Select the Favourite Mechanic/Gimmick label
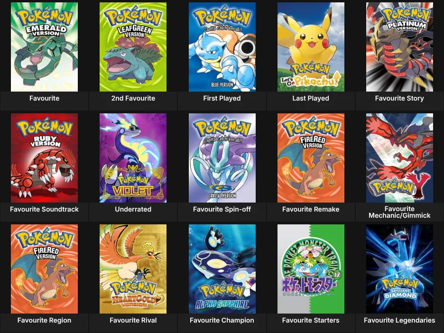This screenshot has height=333, width=444. click(x=399, y=212)
